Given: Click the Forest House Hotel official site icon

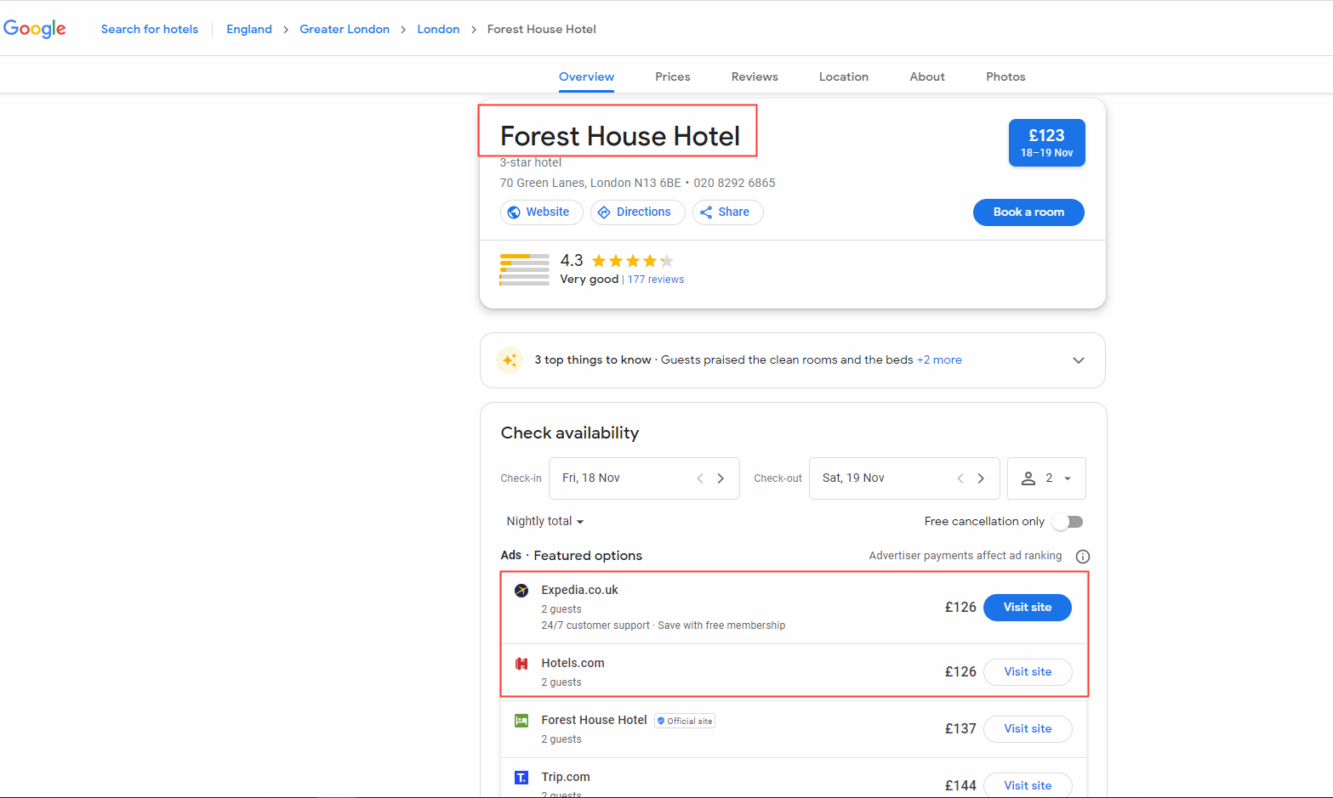Looking at the screenshot, I should click(x=521, y=721).
